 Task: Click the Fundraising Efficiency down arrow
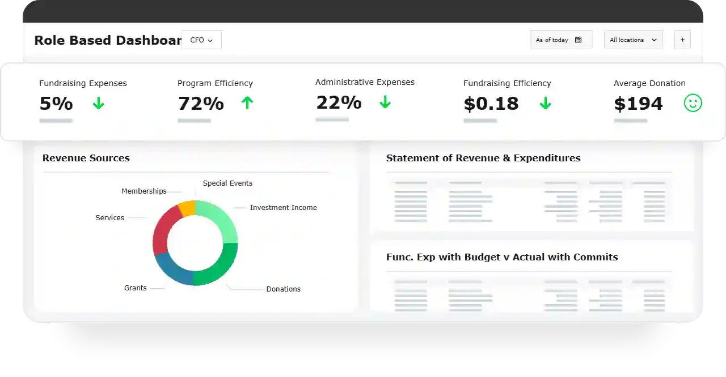pyautogui.click(x=546, y=103)
